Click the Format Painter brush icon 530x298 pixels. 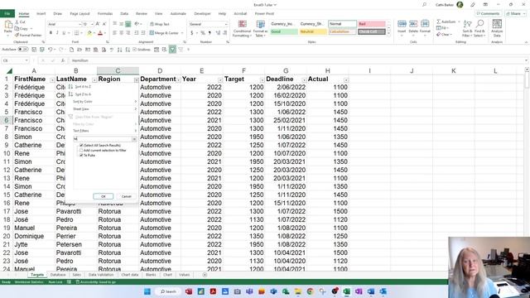click(x=17, y=35)
